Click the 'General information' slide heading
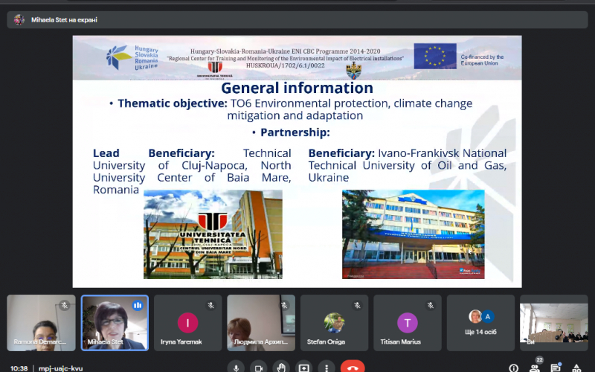Screen dimensions: 595x372 click(297, 88)
